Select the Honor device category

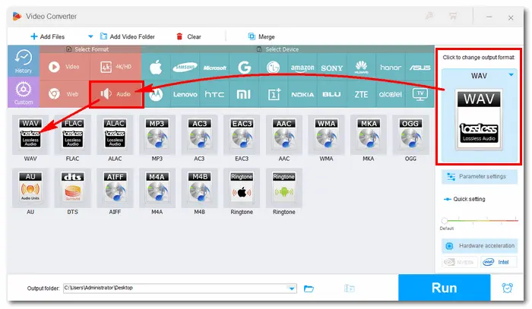point(391,67)
